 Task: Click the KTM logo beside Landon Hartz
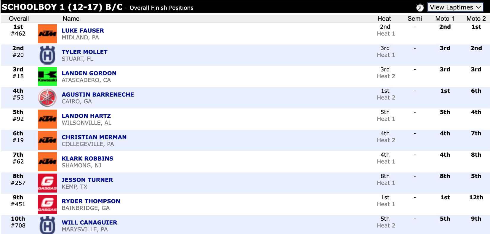tap(47, 119)
